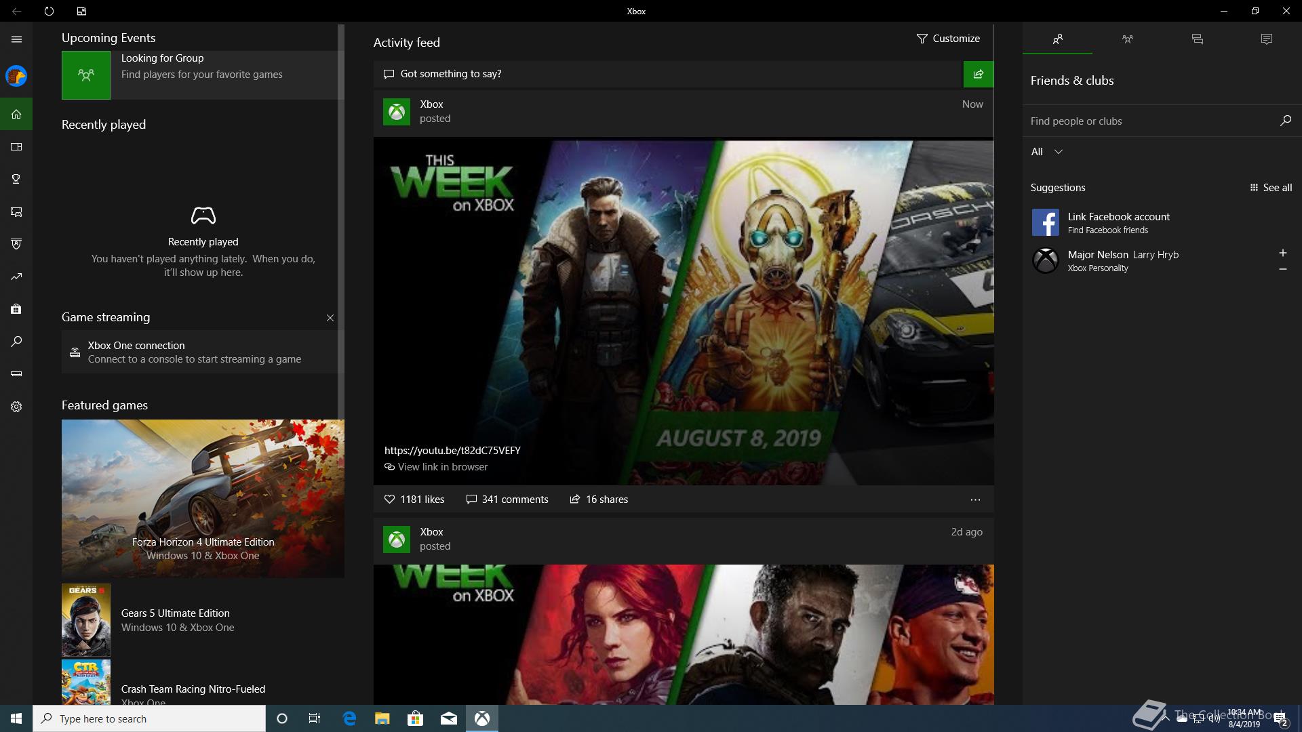Open My games sidebar icon

[x=16, y=146]
